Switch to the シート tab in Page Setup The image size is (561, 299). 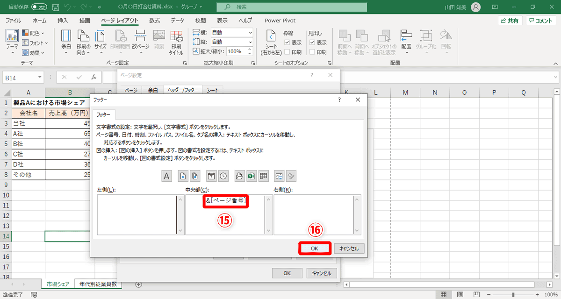(x=213, y=90)
